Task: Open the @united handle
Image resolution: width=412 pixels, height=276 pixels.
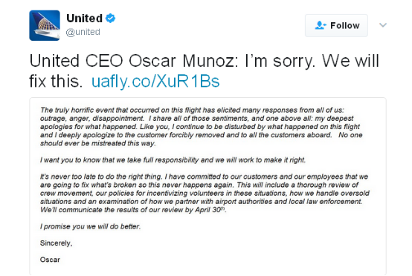Action: coord(83,32)
